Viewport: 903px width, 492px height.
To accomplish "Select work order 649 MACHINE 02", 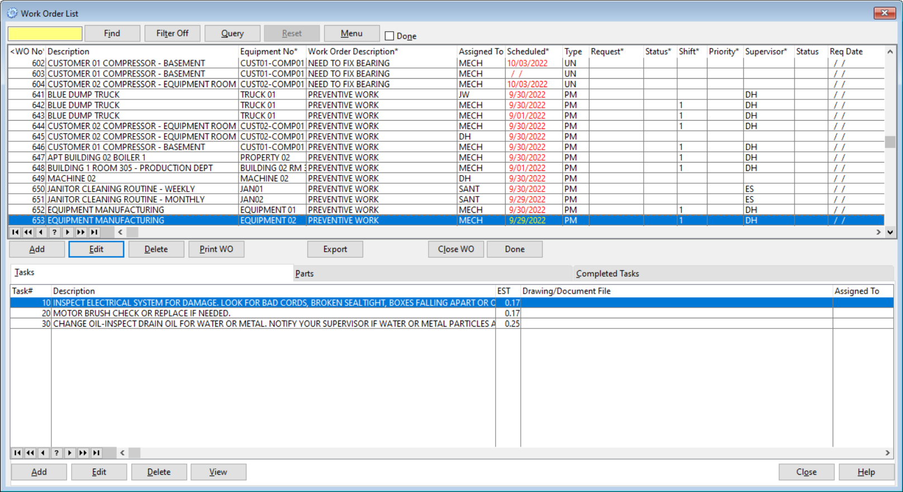I will point(446,178).
